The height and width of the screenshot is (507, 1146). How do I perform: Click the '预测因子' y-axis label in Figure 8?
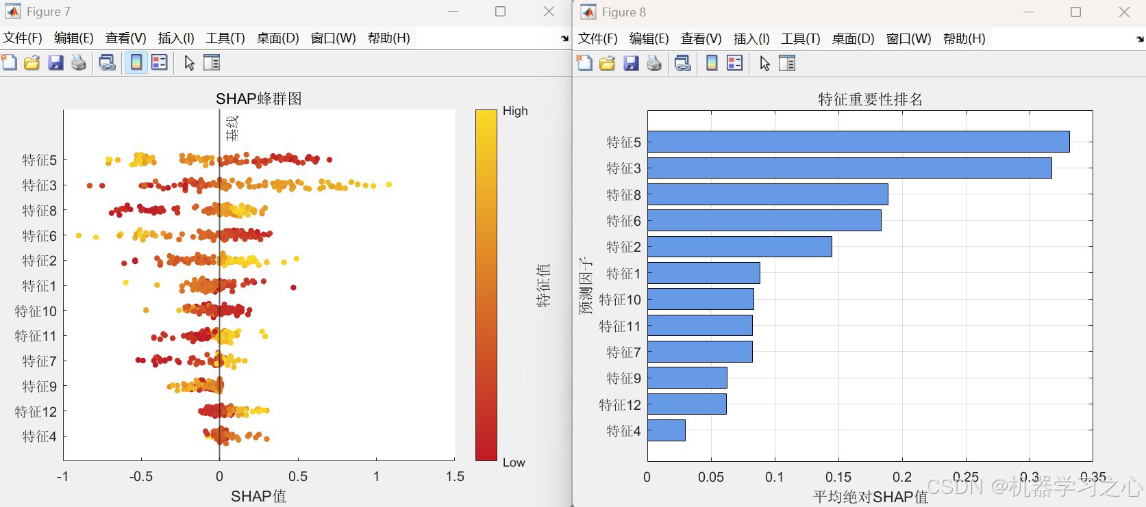point(586,286)
